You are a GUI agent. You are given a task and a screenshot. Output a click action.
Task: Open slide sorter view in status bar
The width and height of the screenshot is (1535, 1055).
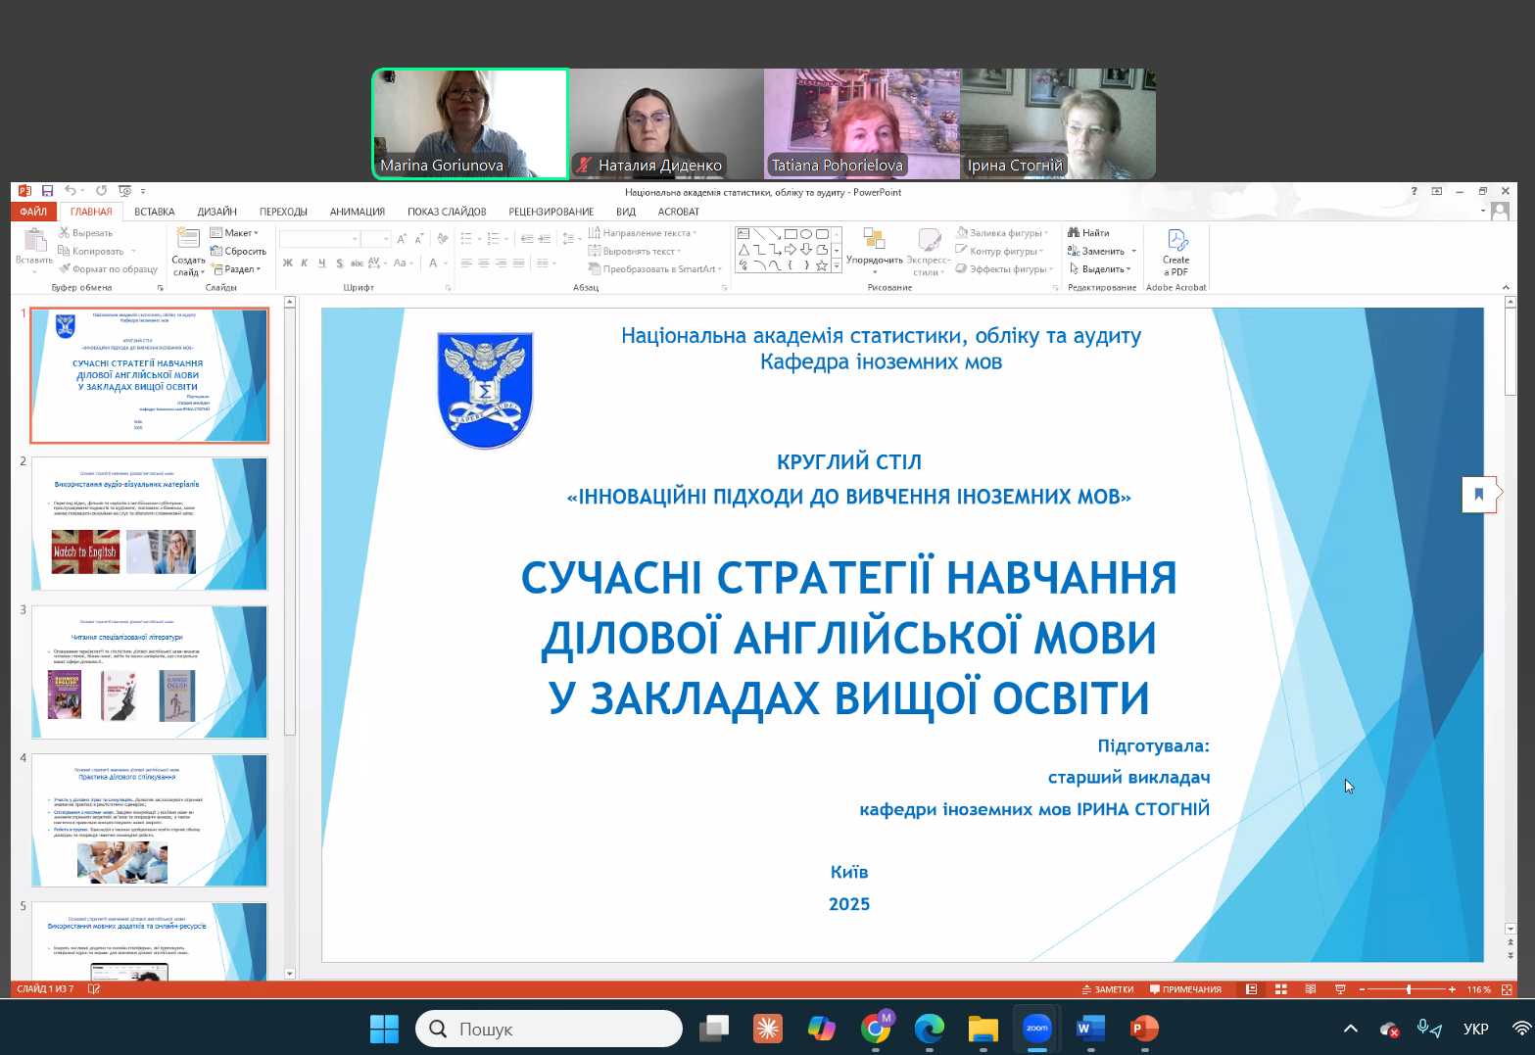pyautogui.click(x=1280, y=989)
